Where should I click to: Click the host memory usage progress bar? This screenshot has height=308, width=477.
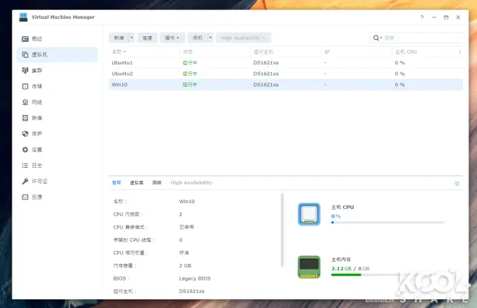[x=387, y=275]
